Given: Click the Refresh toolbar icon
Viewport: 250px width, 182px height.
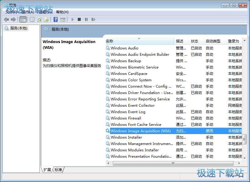Looking at the screenshot, I should coord(39,19).
